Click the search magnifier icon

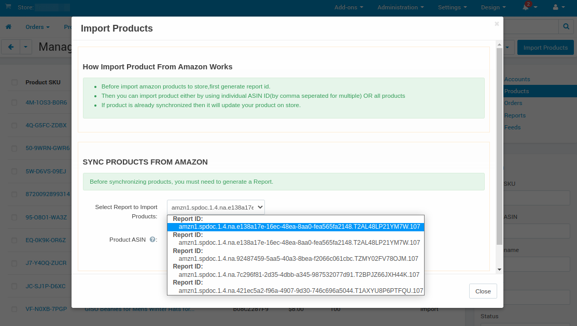566,26
